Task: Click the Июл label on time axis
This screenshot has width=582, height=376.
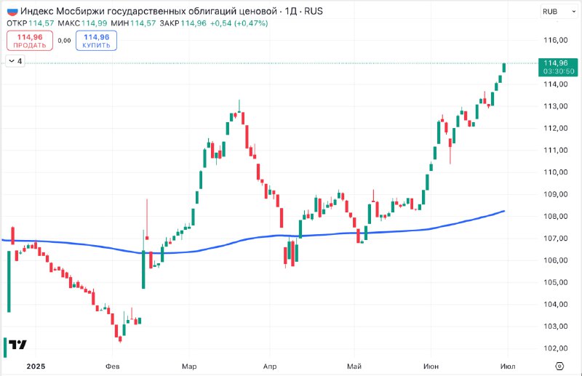Action: point(508,367)
